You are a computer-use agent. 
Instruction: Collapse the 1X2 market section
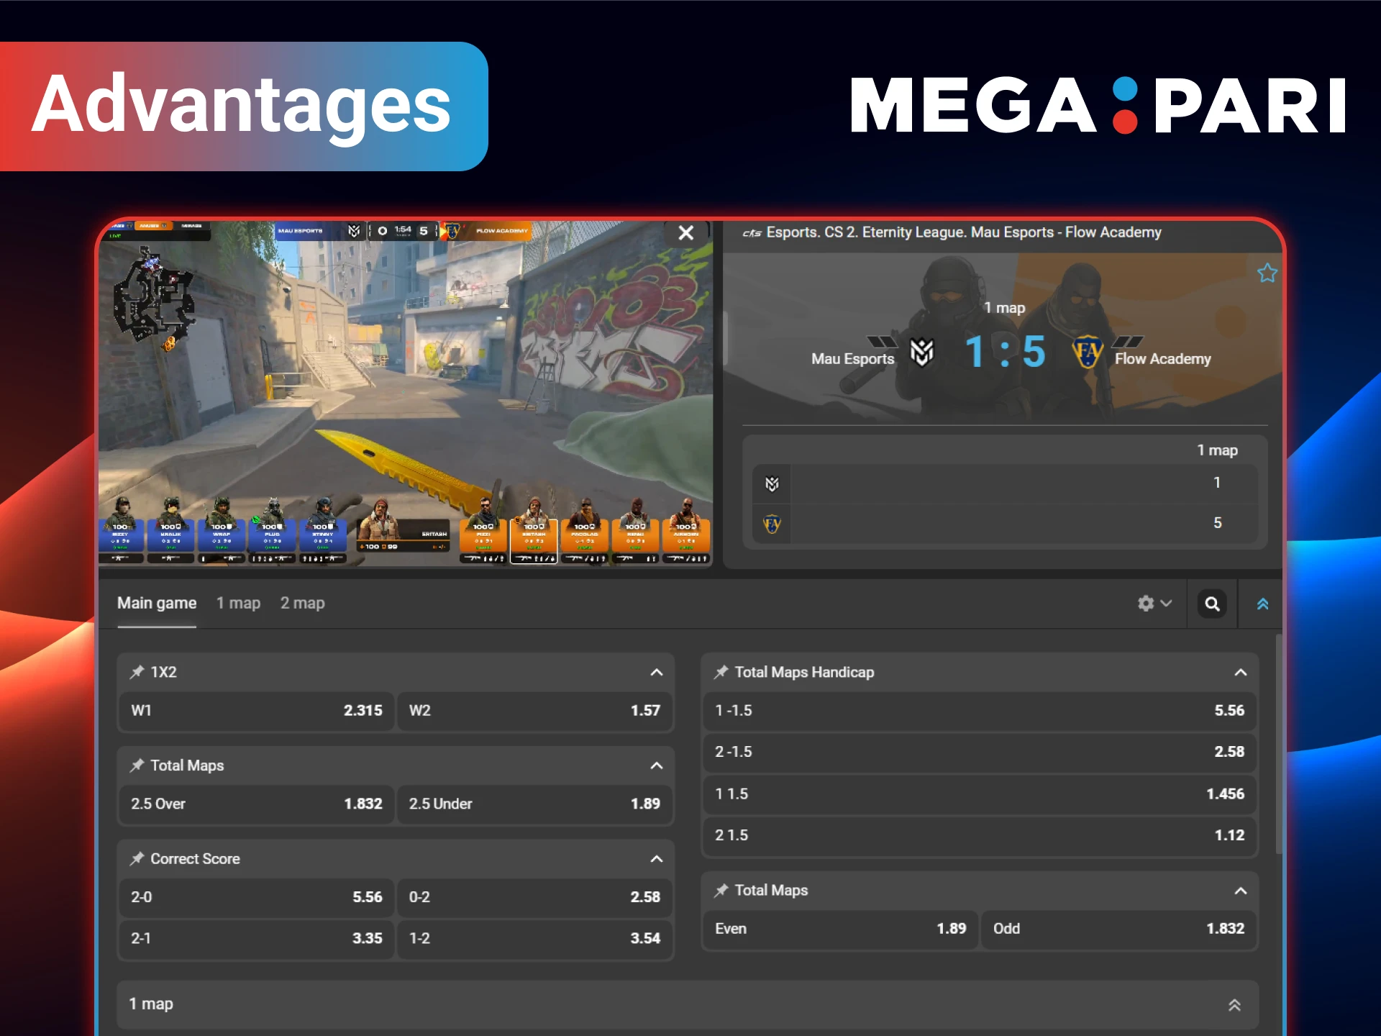point(656,672)
